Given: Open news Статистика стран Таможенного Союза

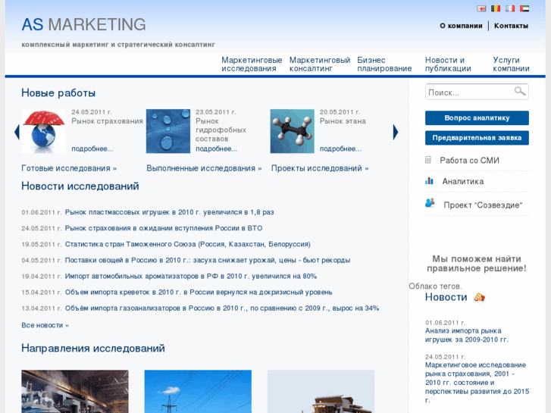Looking at the screenshot, I should [188, 244].
